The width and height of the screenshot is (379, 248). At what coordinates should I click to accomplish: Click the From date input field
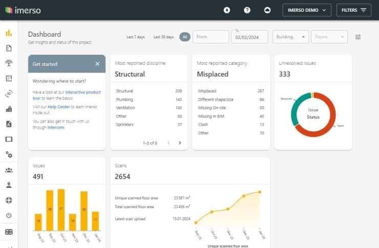tap(211, 37)
